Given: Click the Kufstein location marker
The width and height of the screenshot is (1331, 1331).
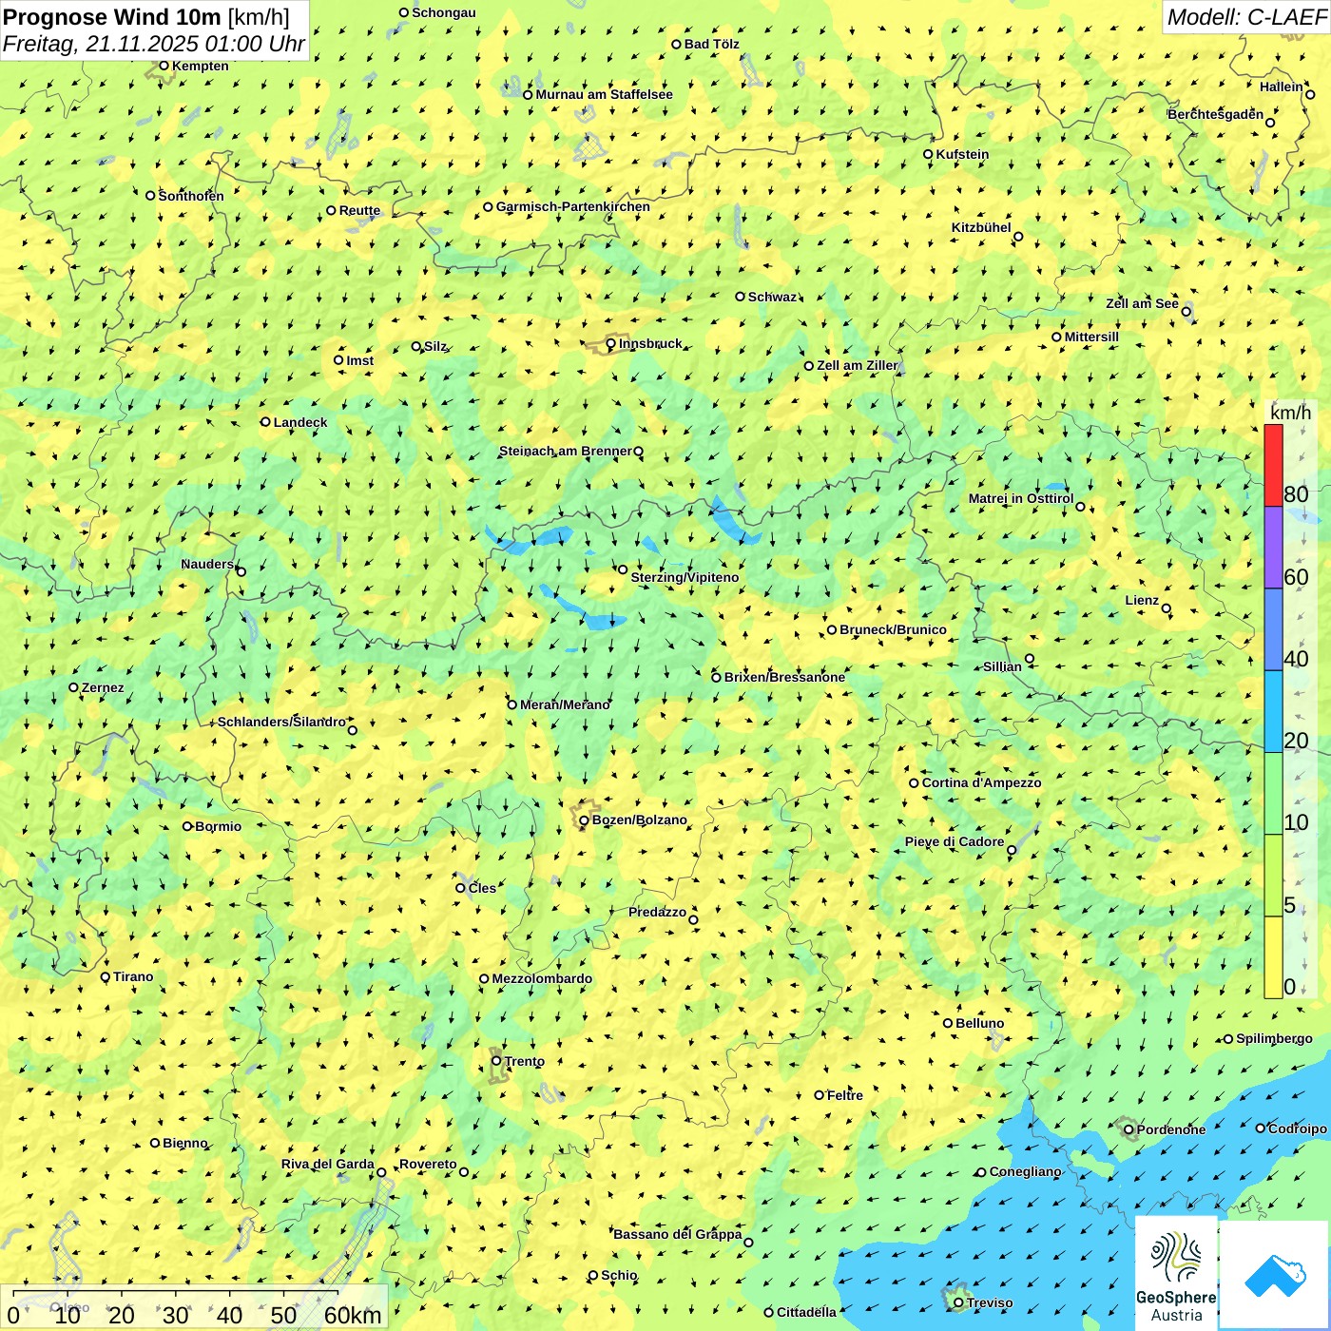Looking at the screenshot, I should (x=928, y=154).
